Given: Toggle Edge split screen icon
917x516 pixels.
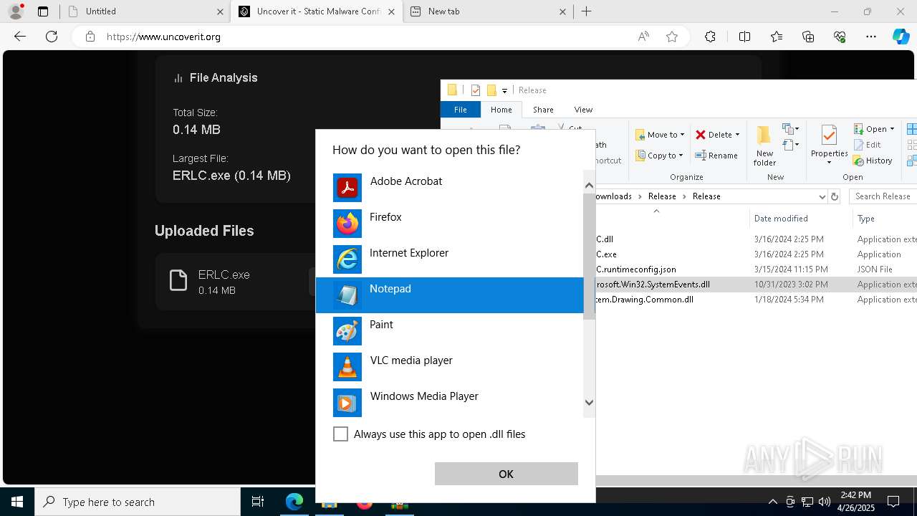Looking at the screenshot, I should (744, 37).
